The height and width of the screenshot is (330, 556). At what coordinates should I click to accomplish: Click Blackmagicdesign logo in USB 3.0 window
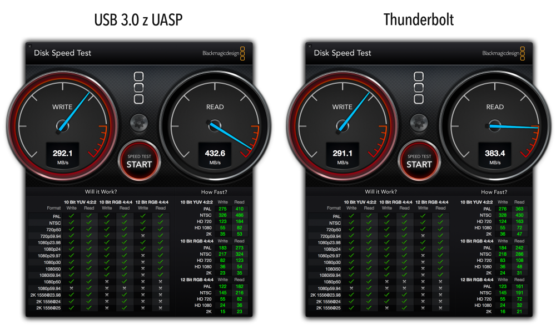pyautogui.click(x=224, y=53)
